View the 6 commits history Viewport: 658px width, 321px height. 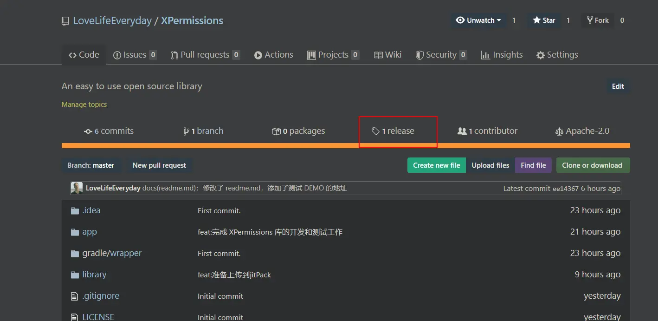click(x=109, y=131)
